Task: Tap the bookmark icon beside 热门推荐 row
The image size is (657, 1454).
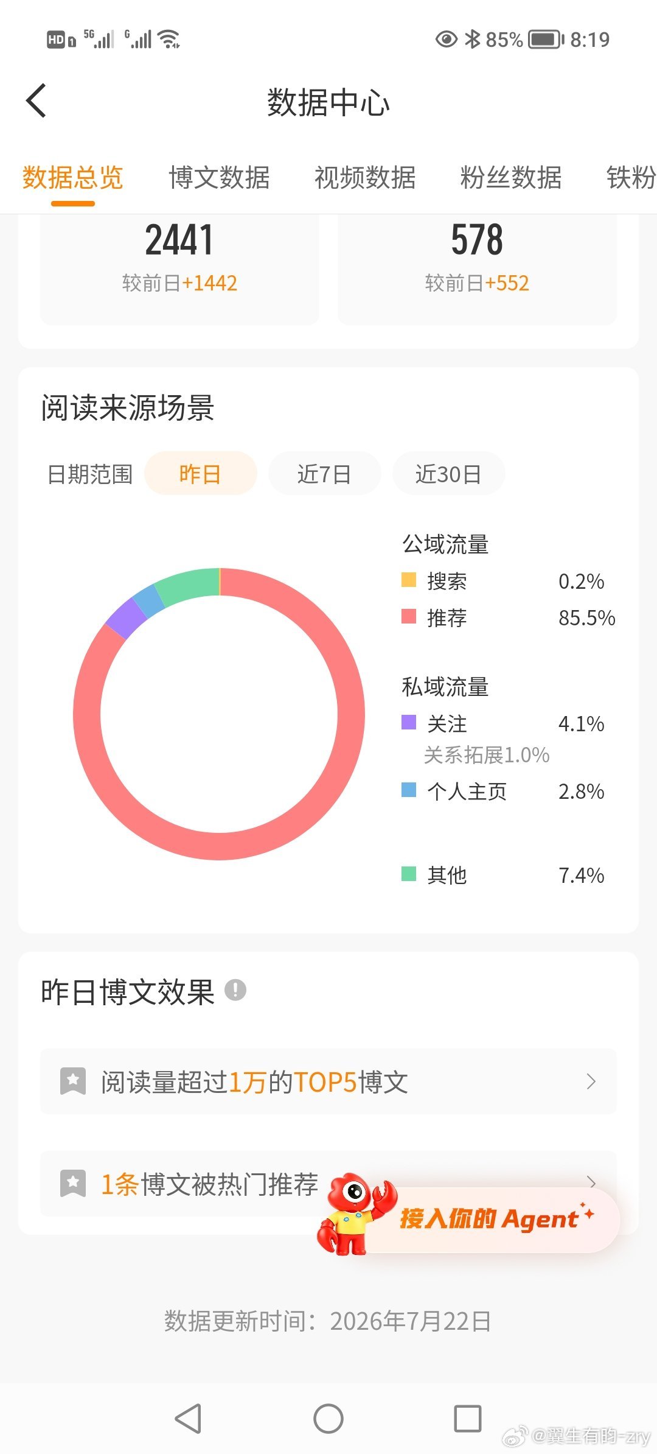Action: tap(73, 1184)
